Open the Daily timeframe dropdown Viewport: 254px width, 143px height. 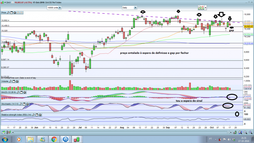[135, 8]
